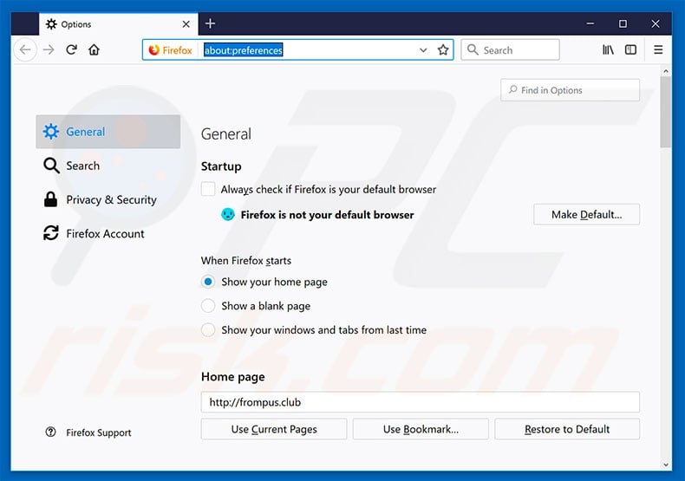Open a new tab with plus icon
The image size is (685, 481).
(x=210, y=23)
